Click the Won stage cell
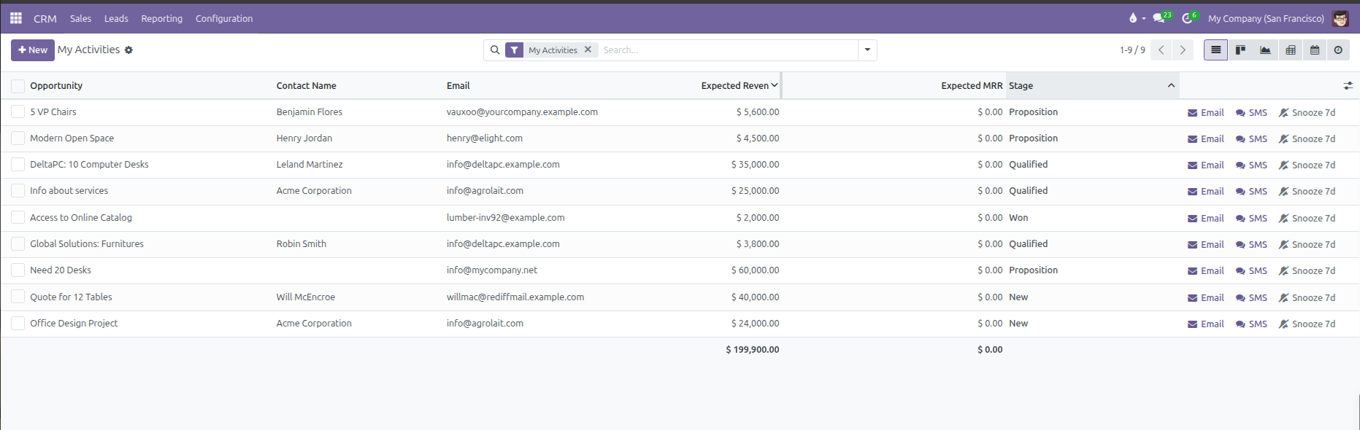 (1018, 218)
